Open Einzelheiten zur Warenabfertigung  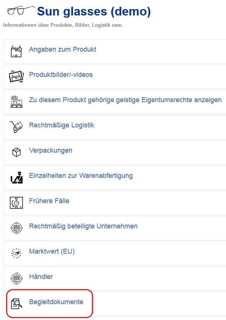[81, 176]
